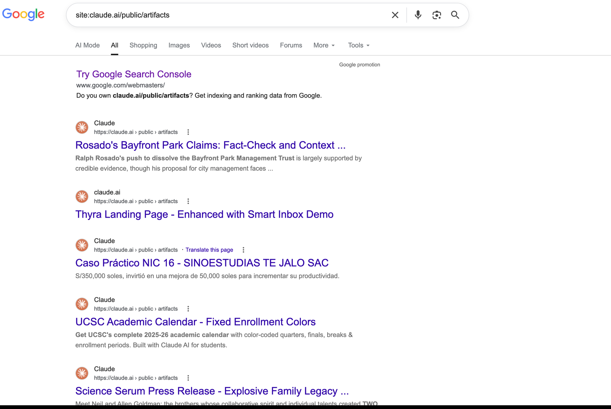This screenshot has height=409, width=611.
Task: Open Thyra Landing Page result link
Action: (x=204, y=215)
